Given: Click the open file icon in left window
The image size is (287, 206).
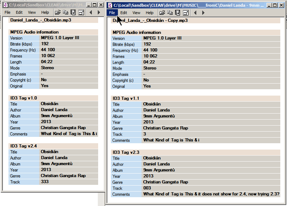Looking at the screenshot, I should pos(58,12).
